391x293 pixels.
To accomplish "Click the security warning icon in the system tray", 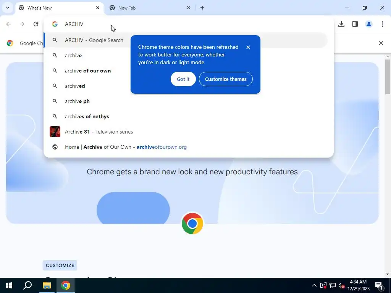I will [x=323, y=285].
